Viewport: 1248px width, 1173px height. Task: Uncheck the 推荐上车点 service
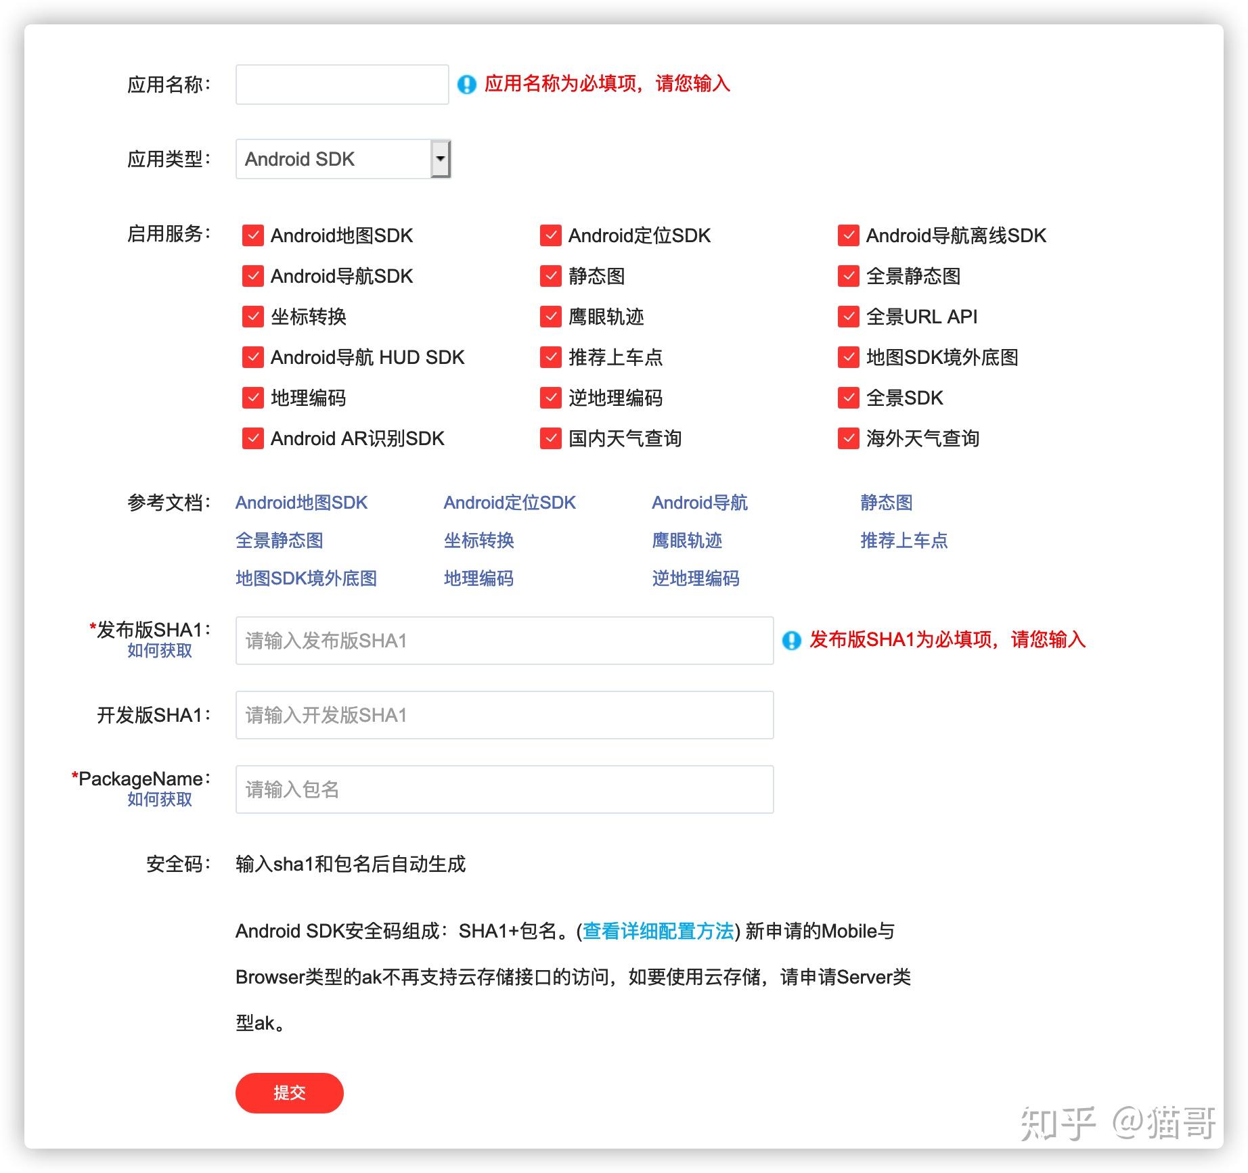[550, 357]
